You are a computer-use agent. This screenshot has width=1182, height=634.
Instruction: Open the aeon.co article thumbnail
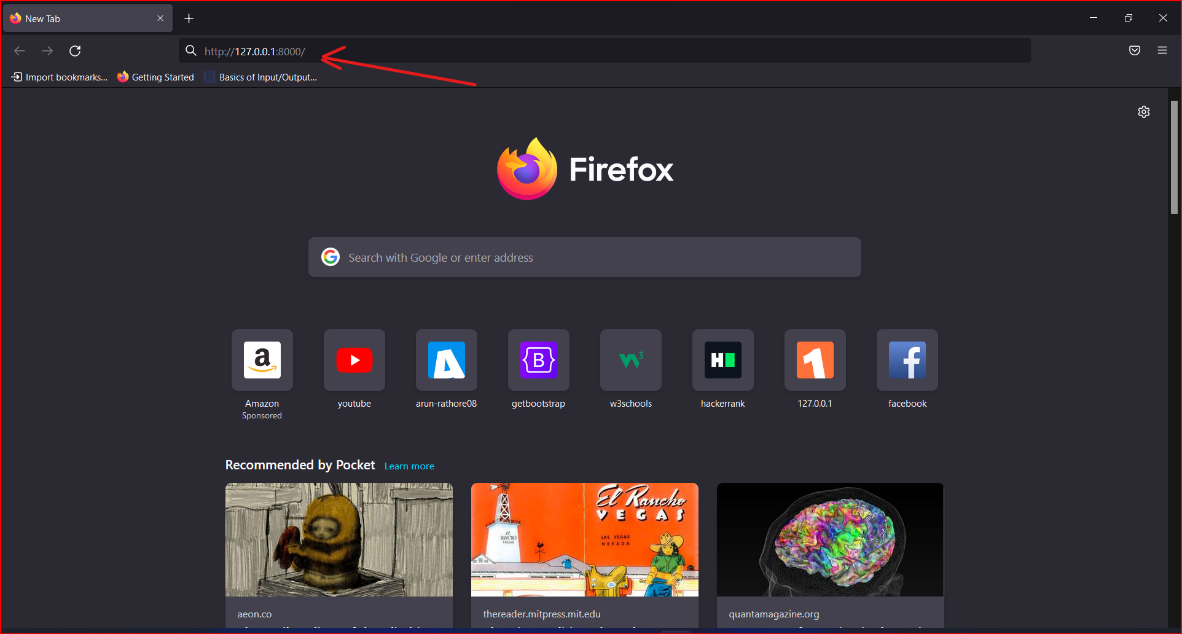pos(339,539)
